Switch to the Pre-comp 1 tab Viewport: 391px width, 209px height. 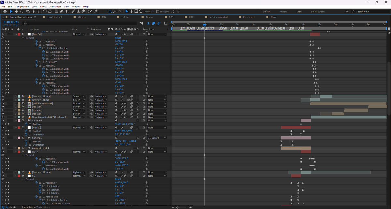tap(249, 17)
